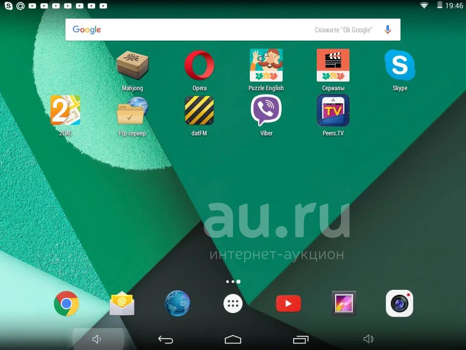Viewport: 466px width, 350px height.
Task: Tap the Google voice search microphone
Action: click(x=388, y=30)
